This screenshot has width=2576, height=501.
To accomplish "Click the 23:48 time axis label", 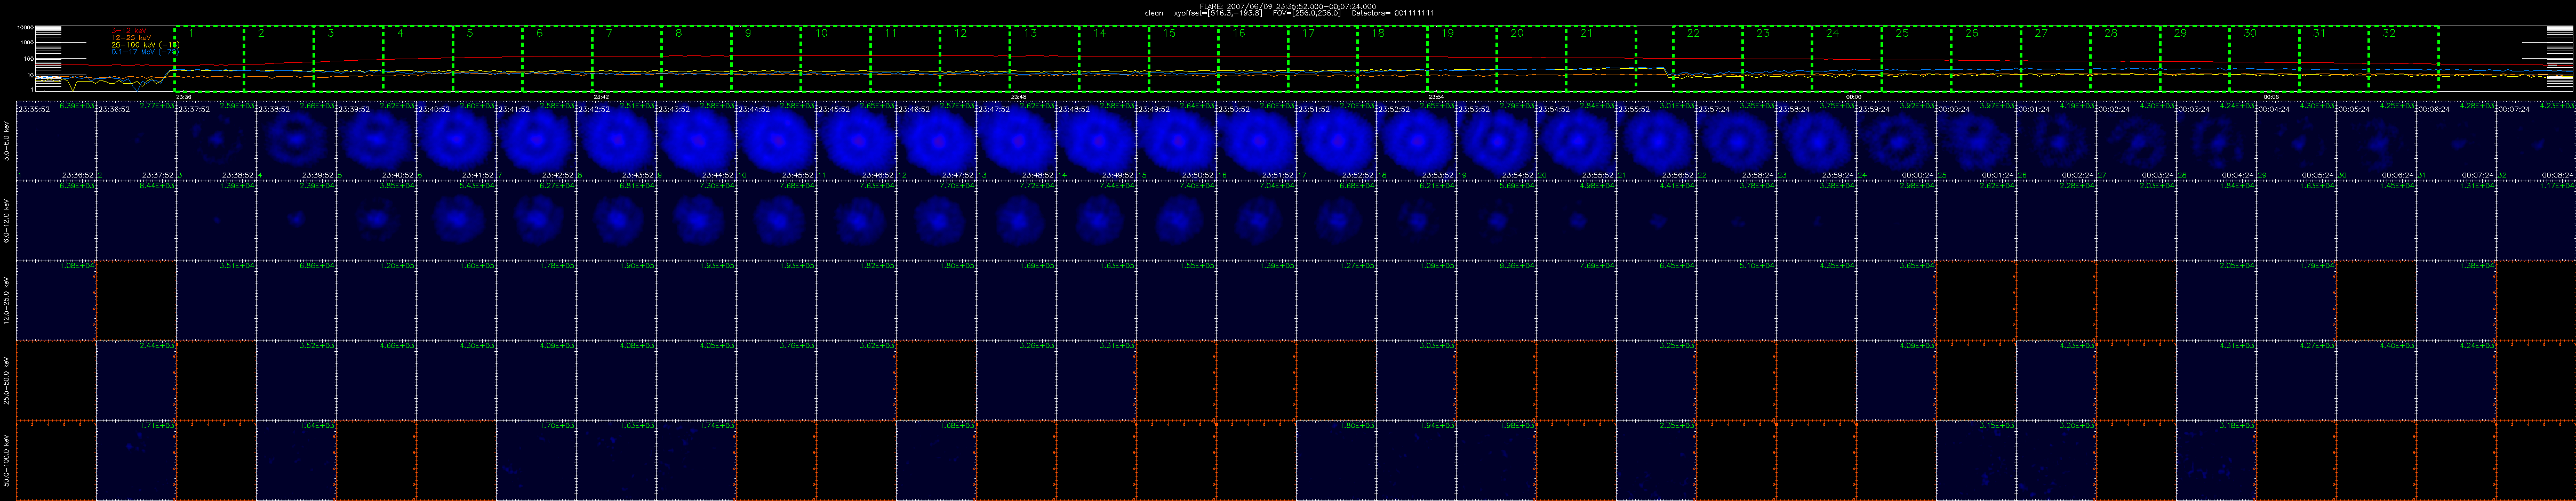I will [1018, 96].
